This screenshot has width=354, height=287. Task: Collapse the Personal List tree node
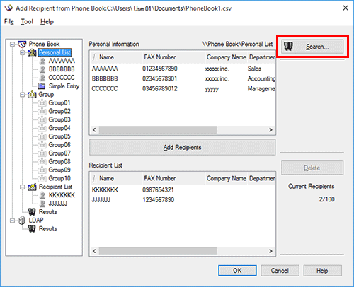[x=23, y=52]
